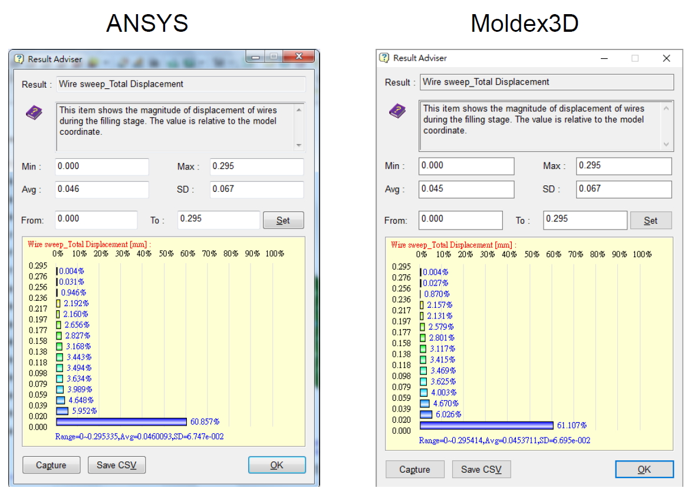Click the 3.117% label in Moldex3D chart
The image size is (691, 488).
point(442,349)
